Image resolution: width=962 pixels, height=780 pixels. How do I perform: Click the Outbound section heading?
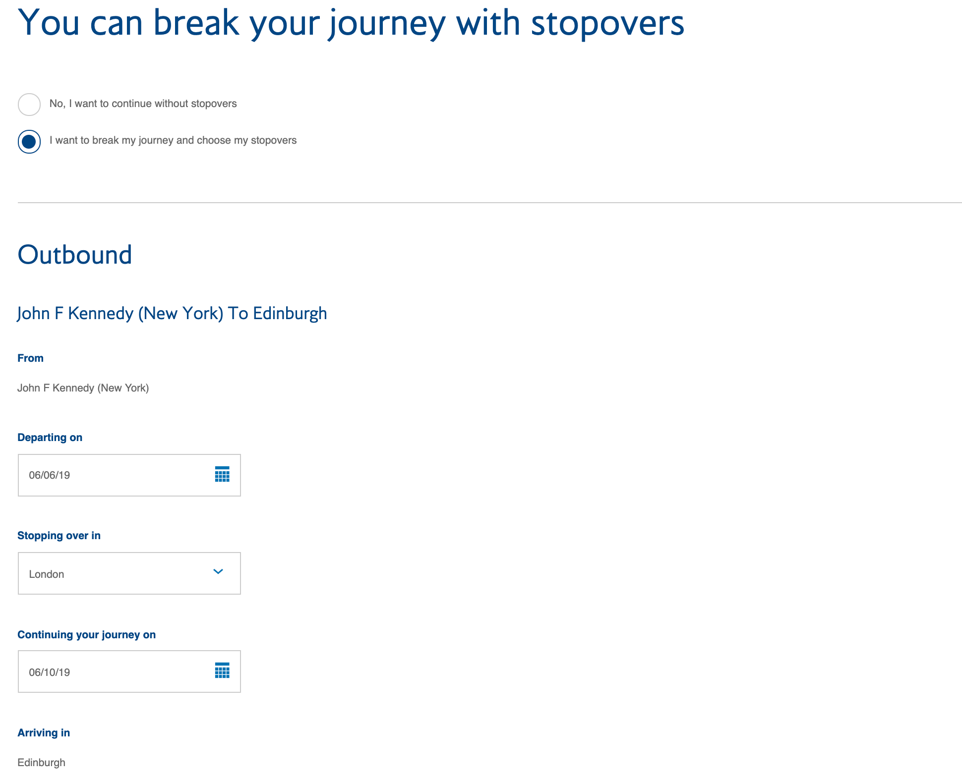click(75, 255)
